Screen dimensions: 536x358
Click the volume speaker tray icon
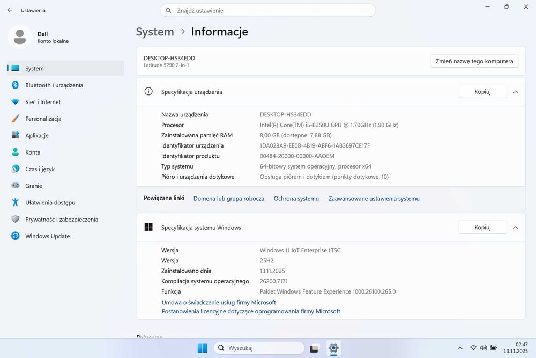click(x=483, y=348)
